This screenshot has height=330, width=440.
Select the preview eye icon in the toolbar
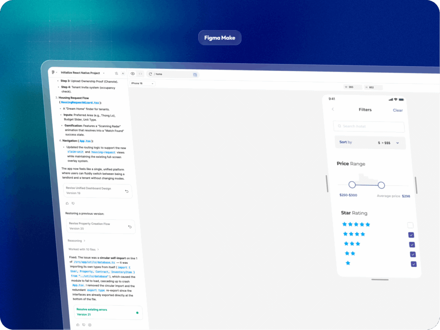133,73
